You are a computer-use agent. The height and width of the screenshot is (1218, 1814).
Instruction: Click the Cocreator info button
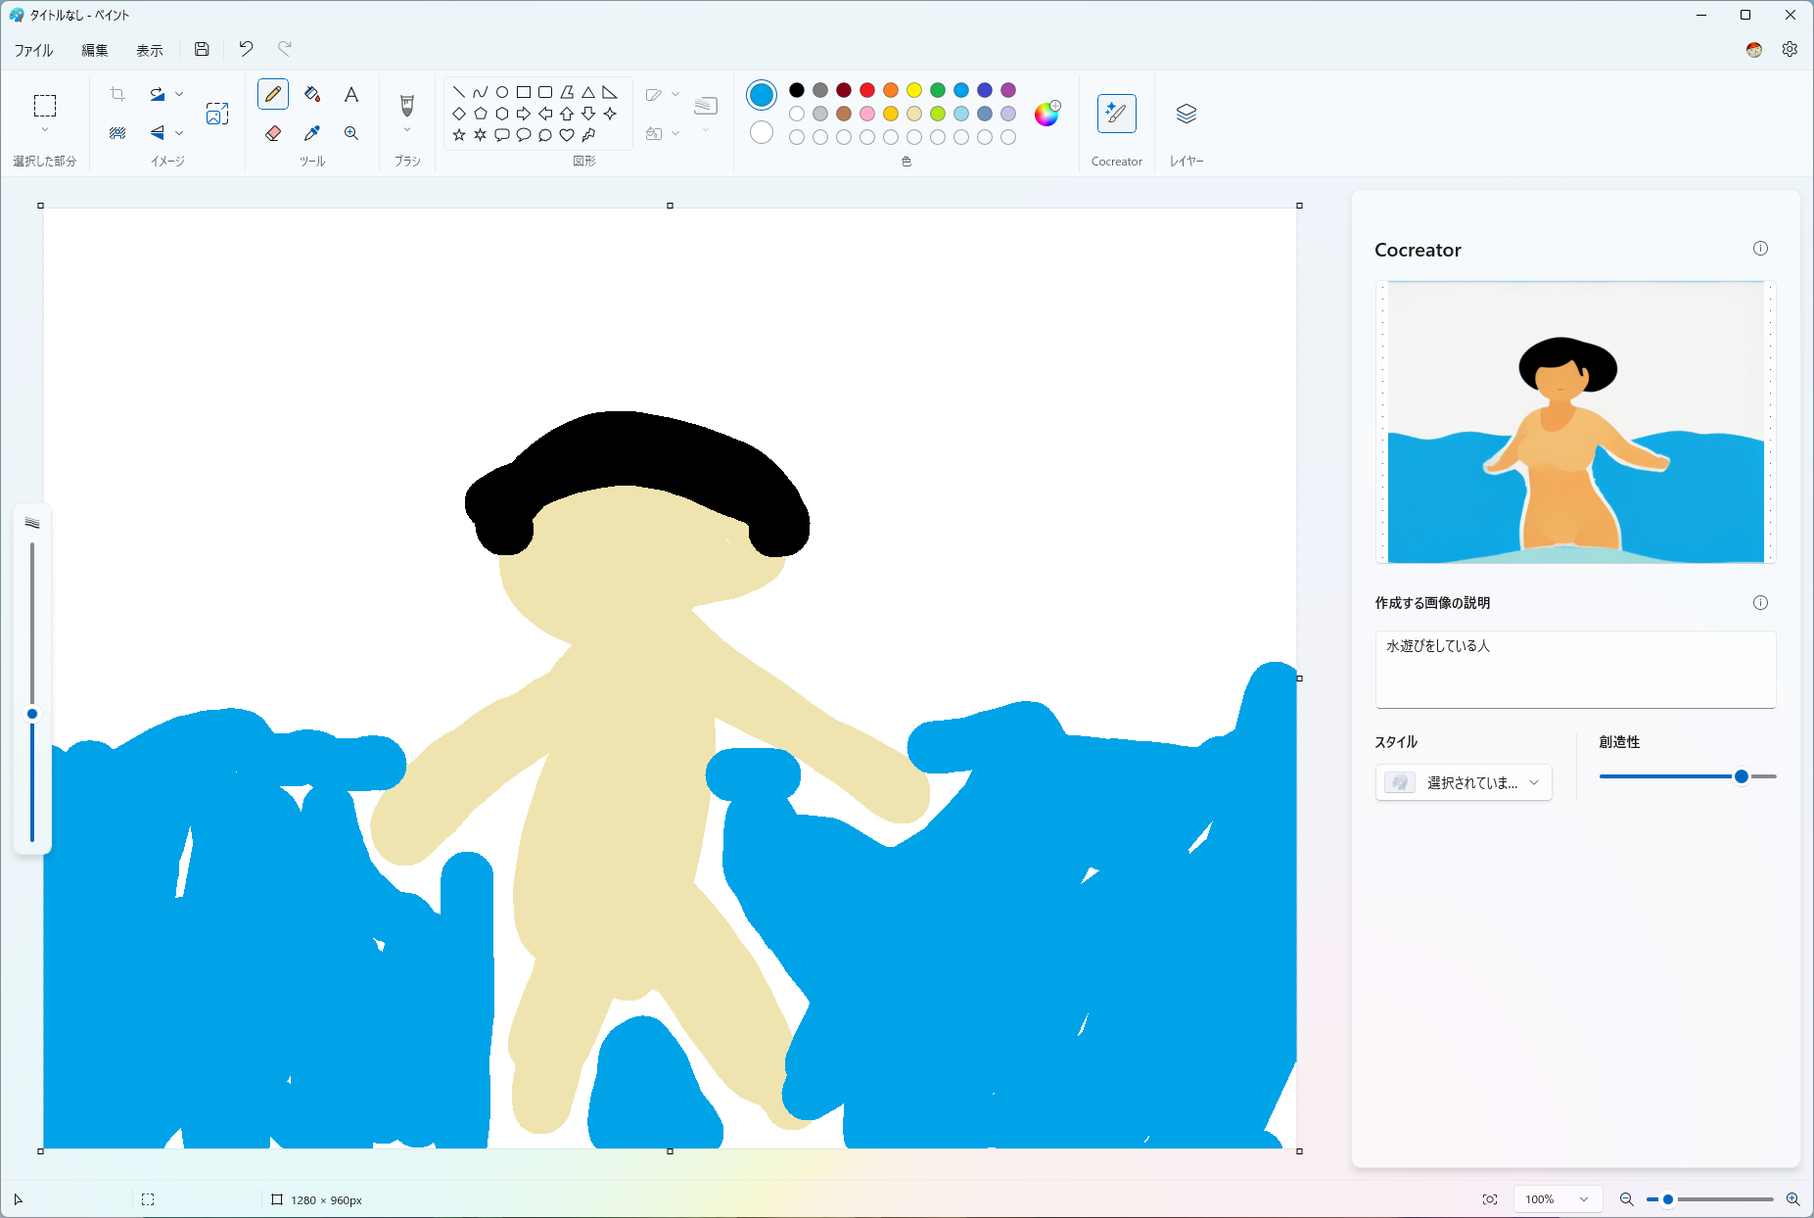(1761, 248)
